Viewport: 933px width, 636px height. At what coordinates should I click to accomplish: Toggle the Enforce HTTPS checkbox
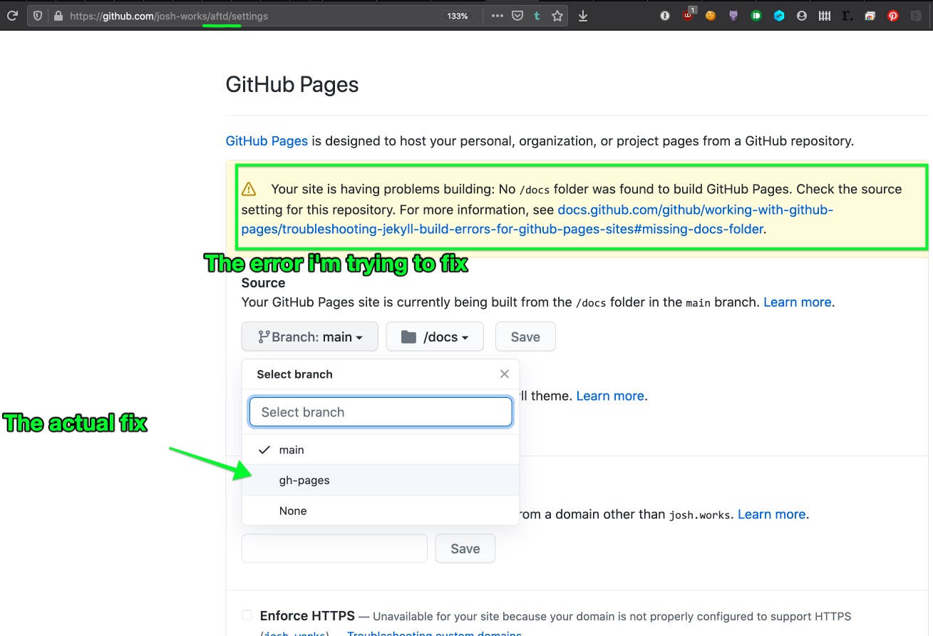247,615
